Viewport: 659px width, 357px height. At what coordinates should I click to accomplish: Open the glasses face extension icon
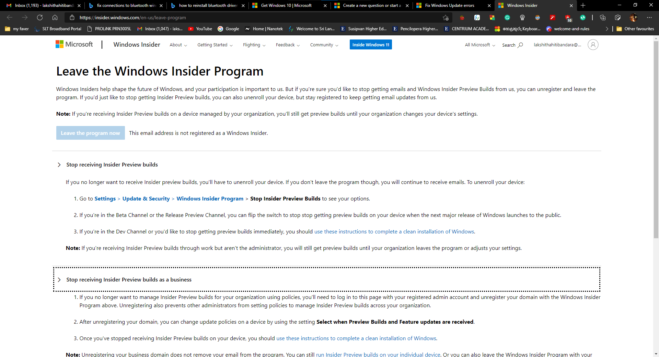pos(537,18)
